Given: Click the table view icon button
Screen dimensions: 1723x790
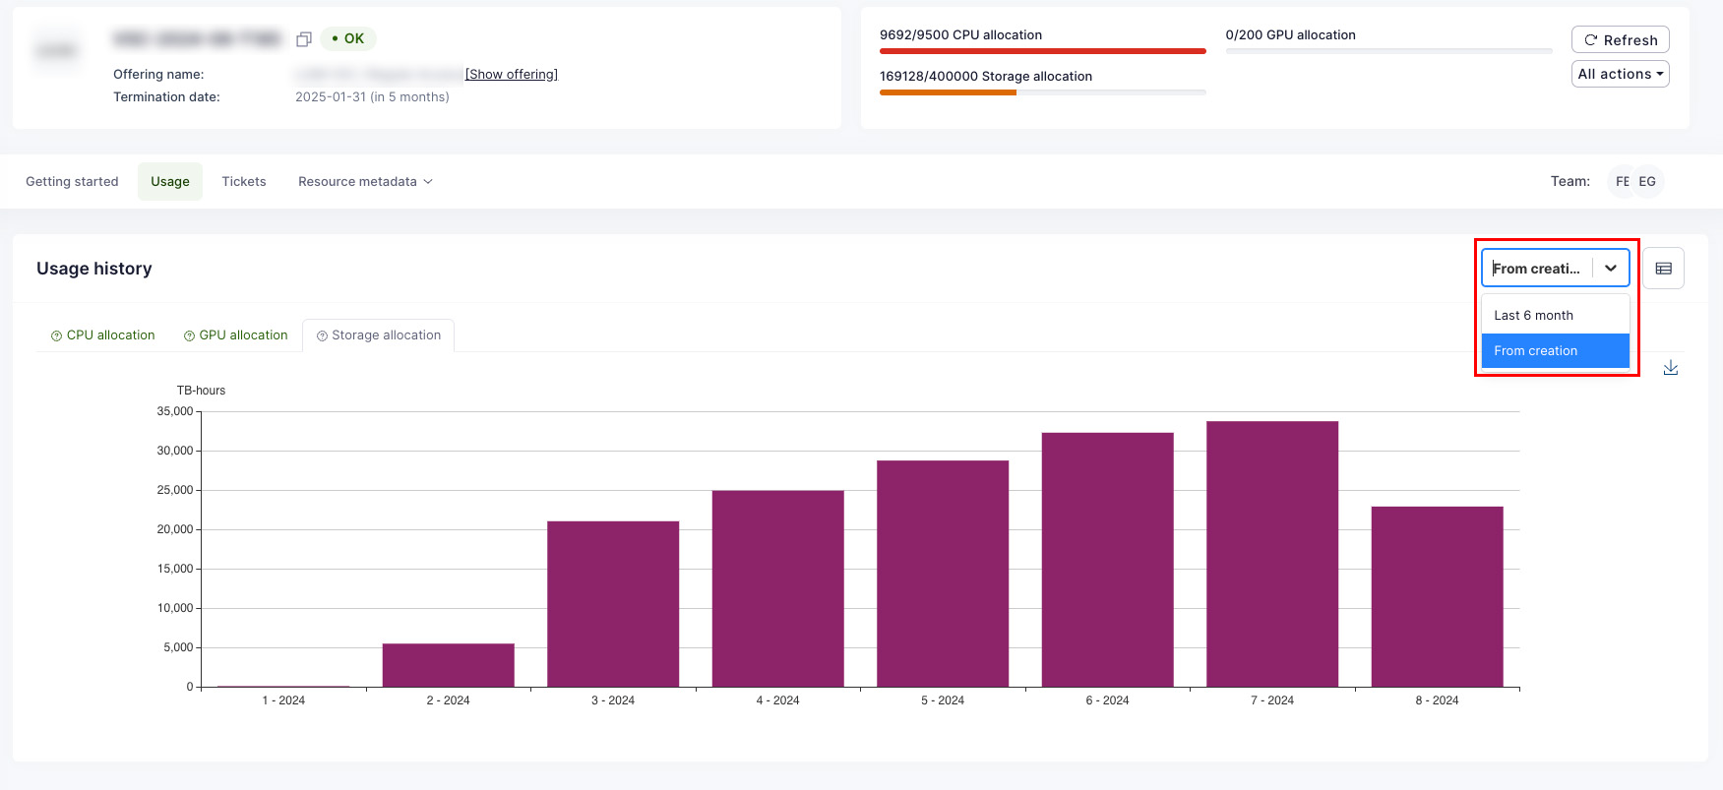Looking at the screenshot, I should tap(1663, 269).
